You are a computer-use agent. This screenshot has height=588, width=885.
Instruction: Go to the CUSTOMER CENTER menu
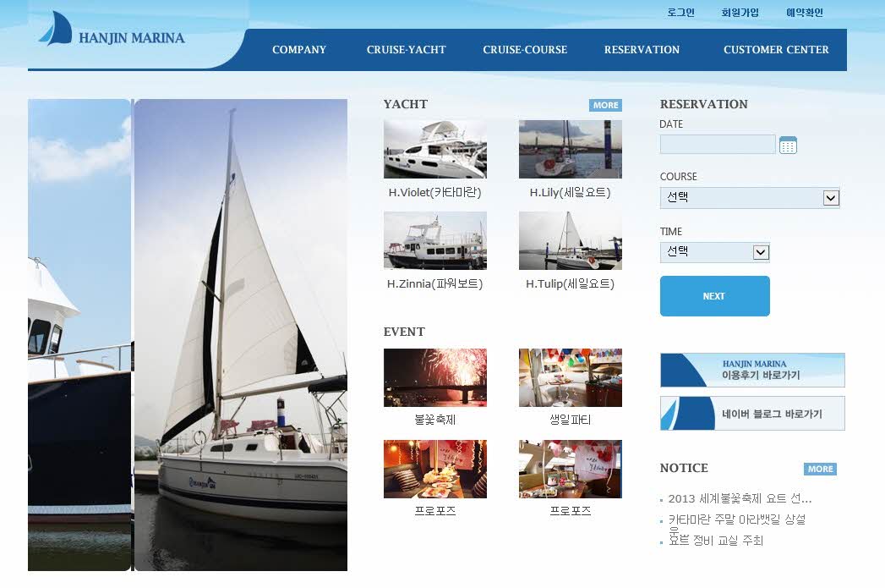pos(776,50)
